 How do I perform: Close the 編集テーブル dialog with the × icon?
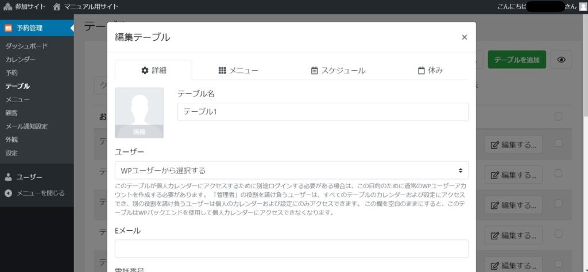465,37
